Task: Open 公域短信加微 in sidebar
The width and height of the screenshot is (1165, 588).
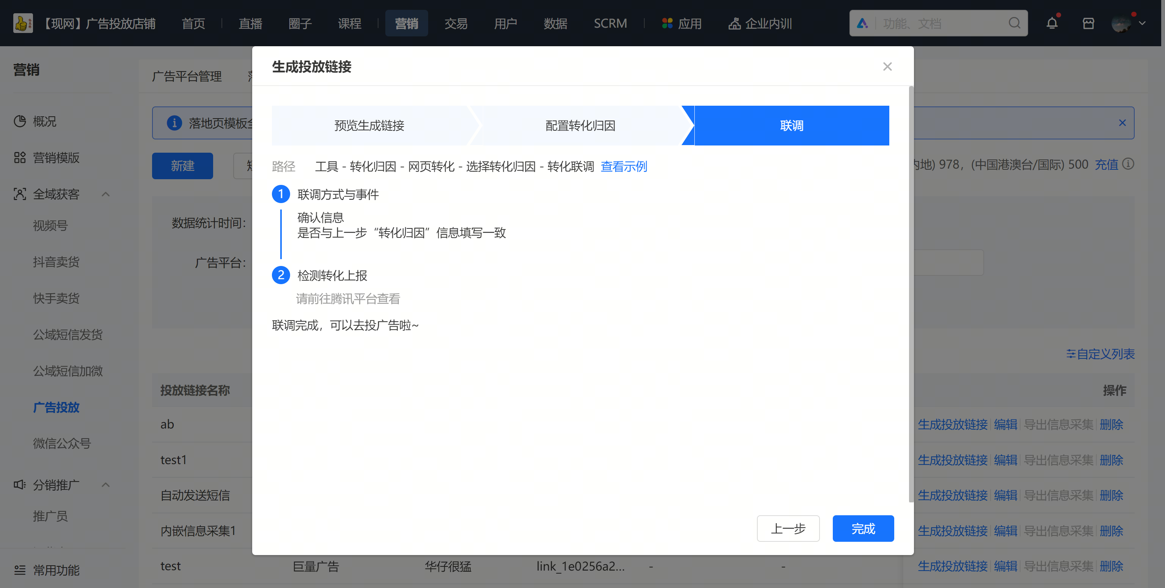Action: click(68, 371)
